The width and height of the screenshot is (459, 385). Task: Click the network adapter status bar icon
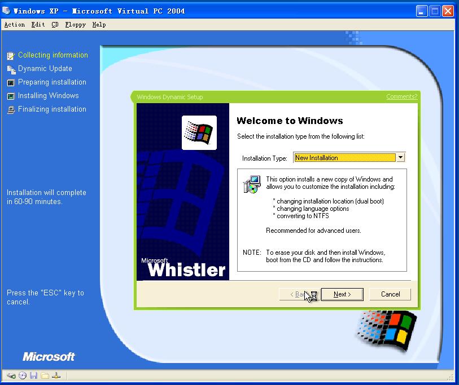pyautogui.click(x=56, y=375)
